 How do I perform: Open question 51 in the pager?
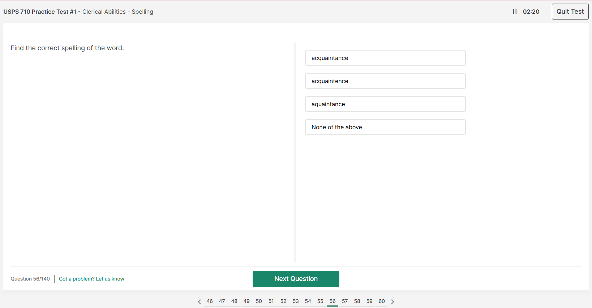coord(271,301)
